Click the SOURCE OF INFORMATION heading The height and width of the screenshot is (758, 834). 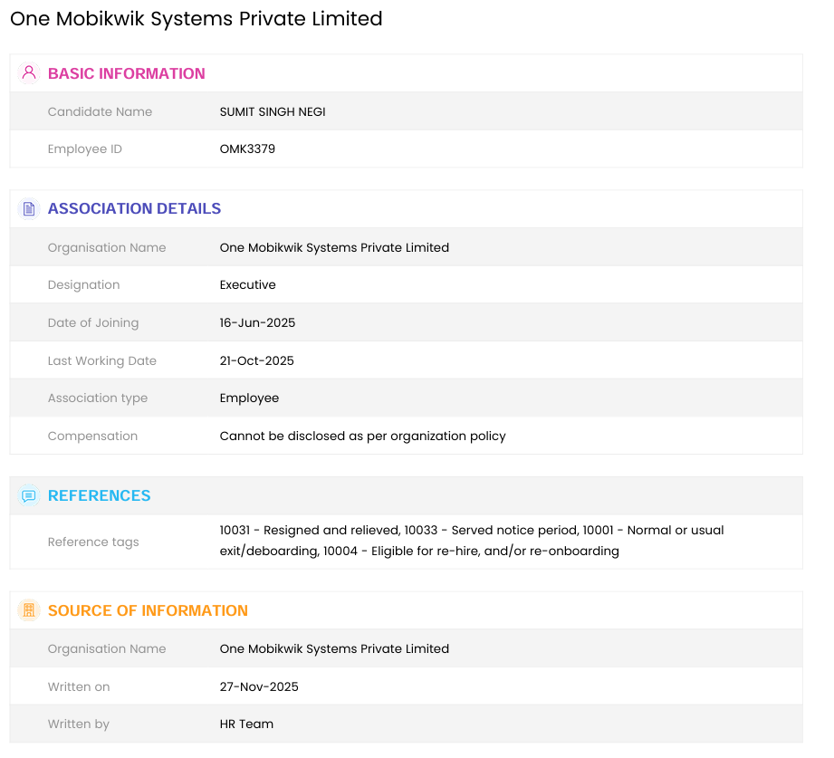148,610
